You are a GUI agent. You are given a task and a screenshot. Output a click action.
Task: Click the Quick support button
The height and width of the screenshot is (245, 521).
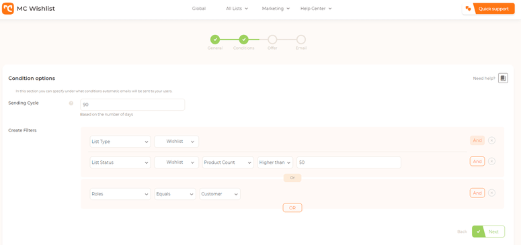[x=493, y=9]
